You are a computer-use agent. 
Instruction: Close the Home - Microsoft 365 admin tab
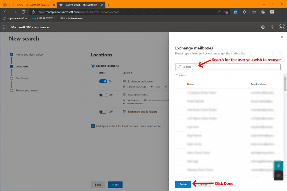click(x=54, y=5)
